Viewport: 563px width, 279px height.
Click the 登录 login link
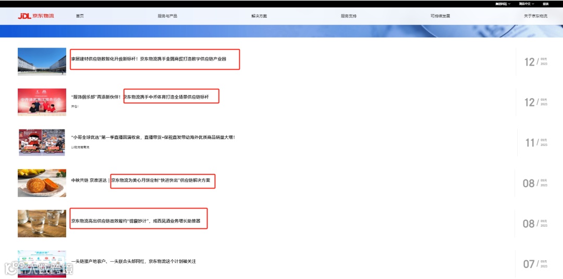(545, 4)
